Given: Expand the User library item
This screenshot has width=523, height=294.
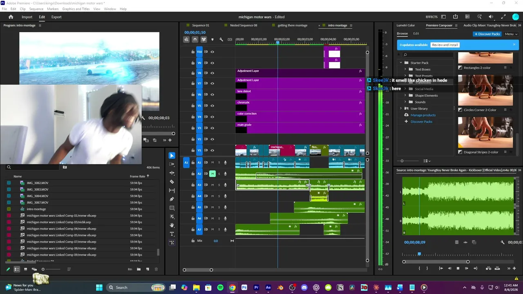Looking at the screenshot, I should [401, 109].
